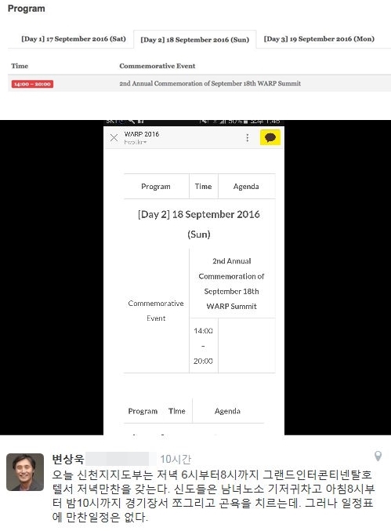Click the 10시간 post timestamp
Screen dimensions: 391x531
[x=176, y=459]
